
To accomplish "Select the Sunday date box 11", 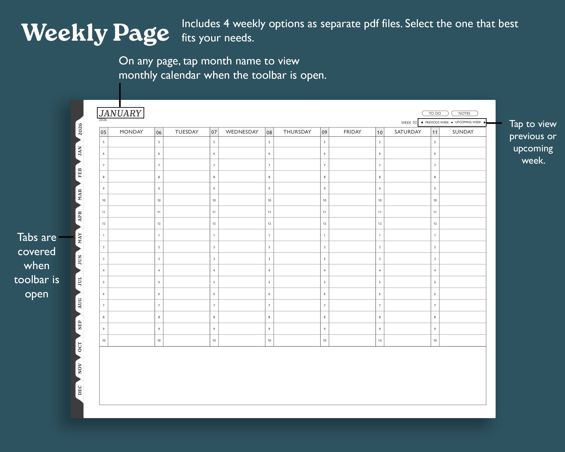I will pos(435,132).
